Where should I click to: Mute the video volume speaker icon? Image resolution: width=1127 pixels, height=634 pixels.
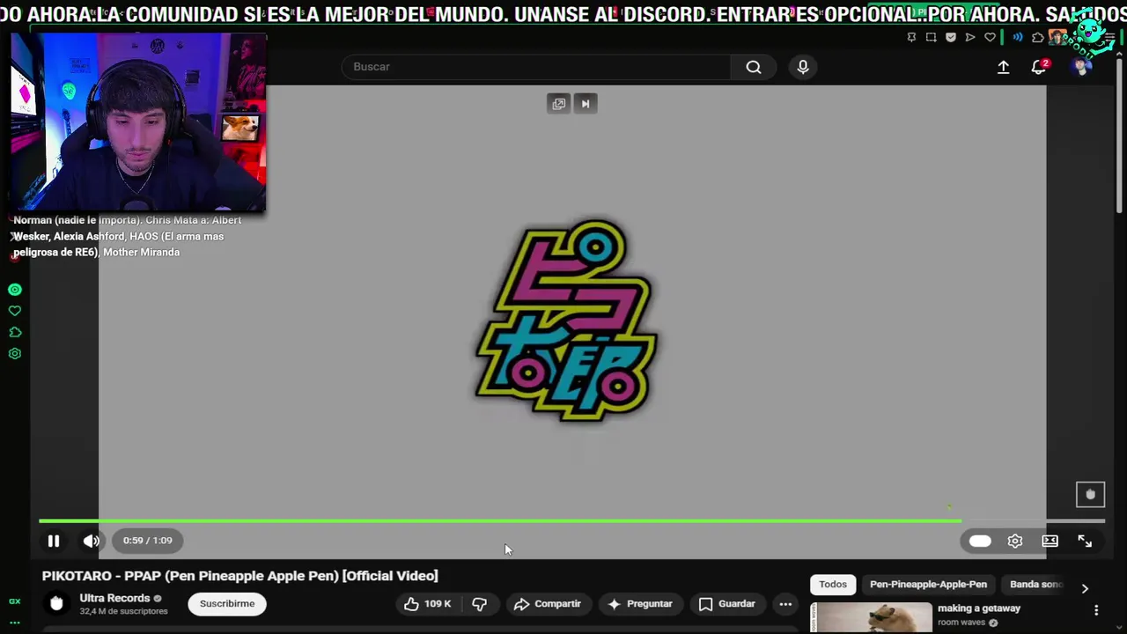click(x=91, y=541)
